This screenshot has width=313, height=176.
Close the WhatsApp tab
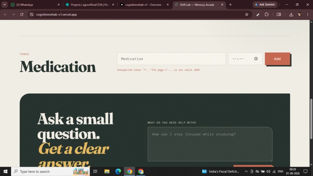click(x=59, y=5)
